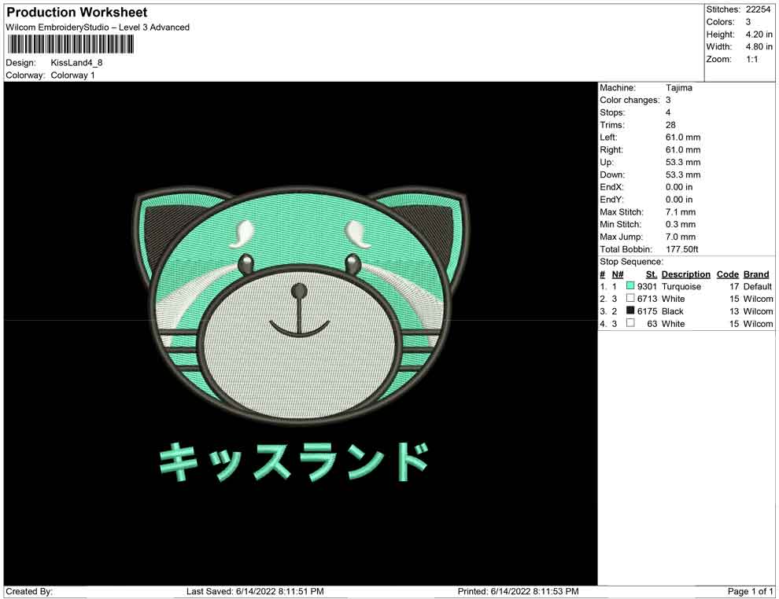The height and width of the screenshot is (599, 779).
Task: Click the Code column header
Action: [x=727, y=274]
